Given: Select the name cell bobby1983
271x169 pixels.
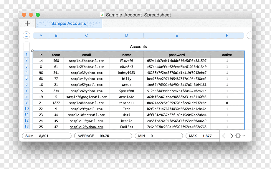Looking at the screenshot, I should point(127,73).
